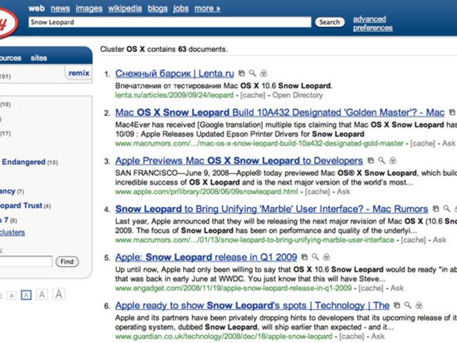The width and height of the screenshot is (457, 343).
Task: Open 'Apple Previews Mac OS X Snow Leopard' result
Action: (239, 161)
